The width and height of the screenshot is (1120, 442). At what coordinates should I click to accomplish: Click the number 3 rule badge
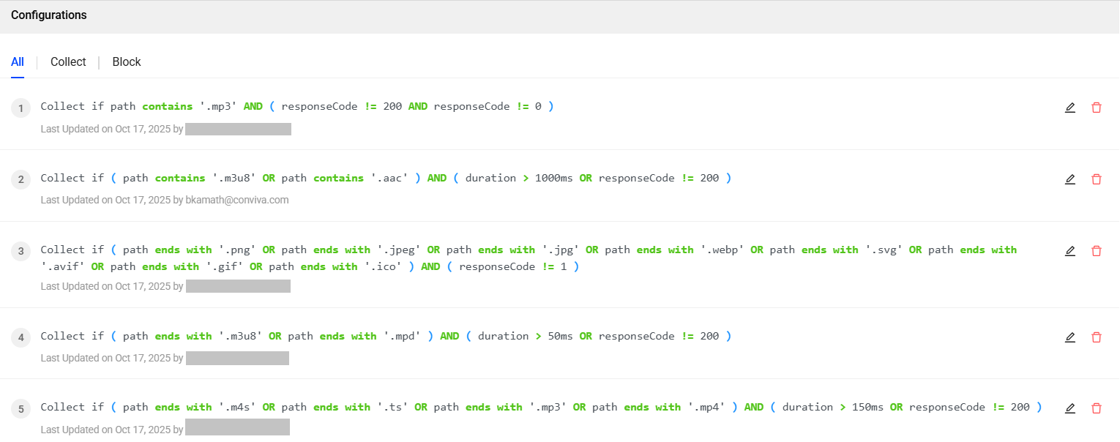21,252
